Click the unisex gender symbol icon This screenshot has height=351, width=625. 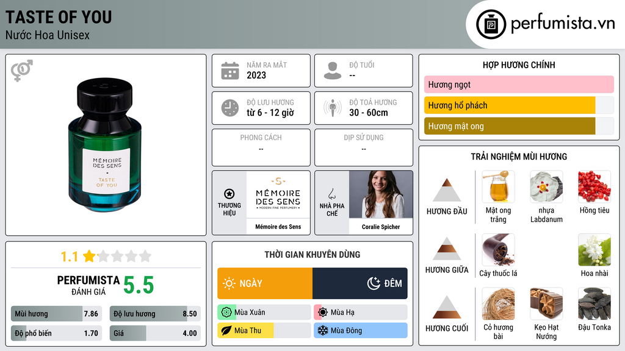coord(21,71)
